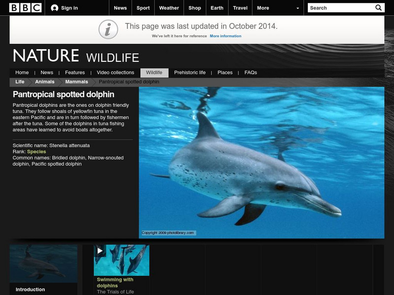Go to the FAQs section
Screen dimensions: 394x295
coord(251,72)
